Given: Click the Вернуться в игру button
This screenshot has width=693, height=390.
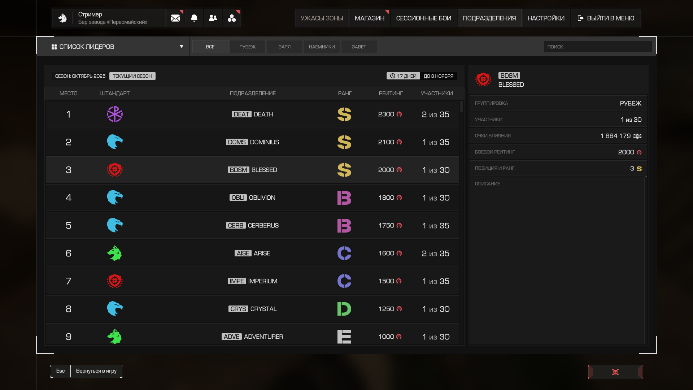Looking at the screenshot, I should pyautogui.click(x=96, y=371).
